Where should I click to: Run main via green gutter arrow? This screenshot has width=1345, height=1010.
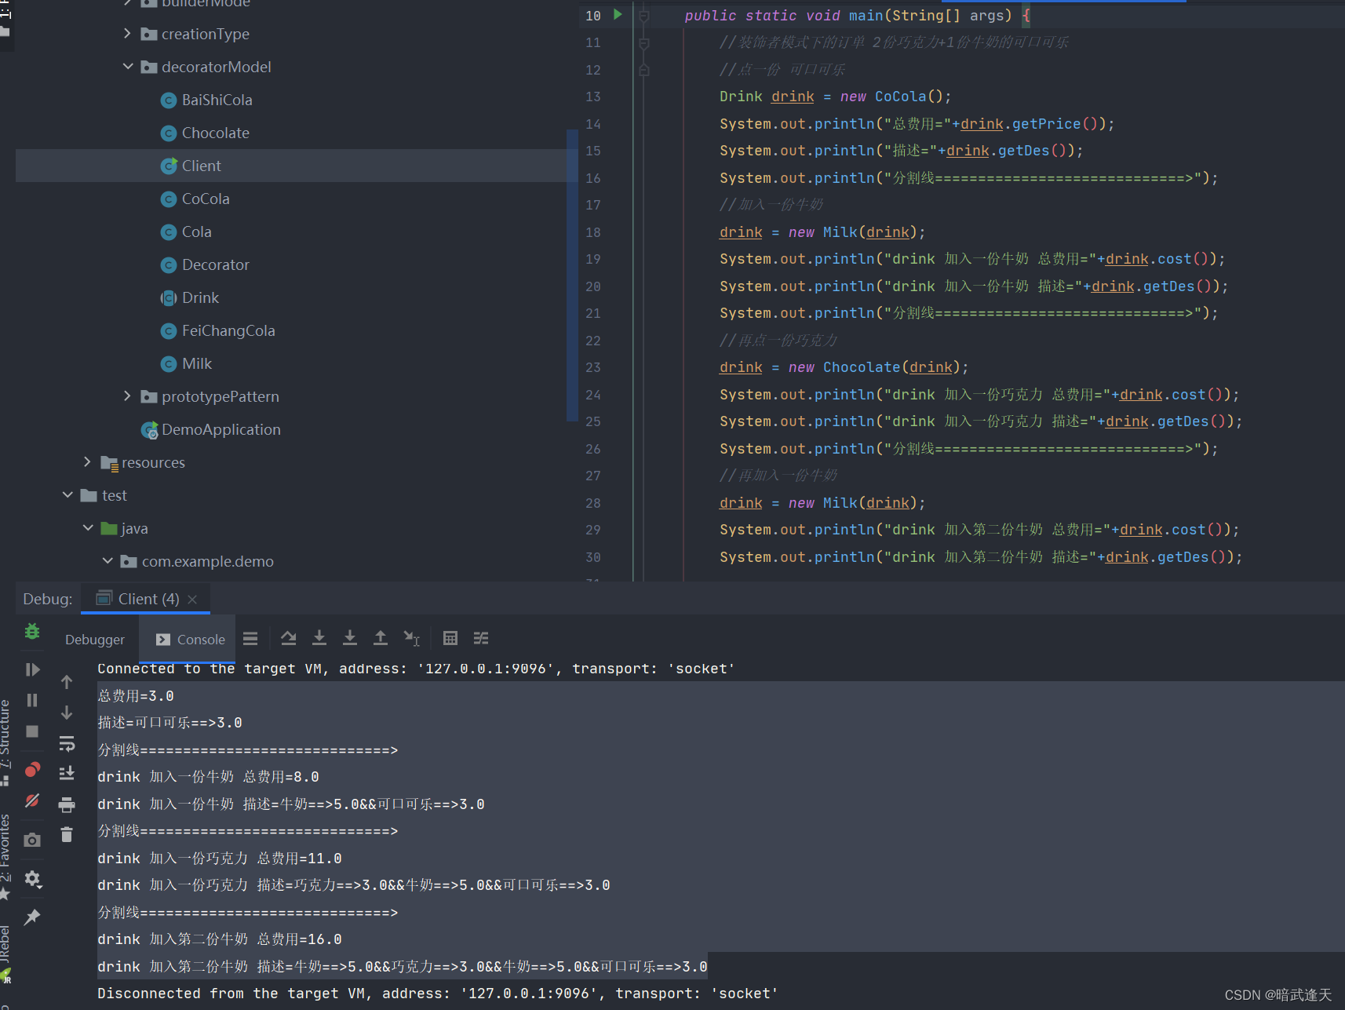click(x=618, y=14)
